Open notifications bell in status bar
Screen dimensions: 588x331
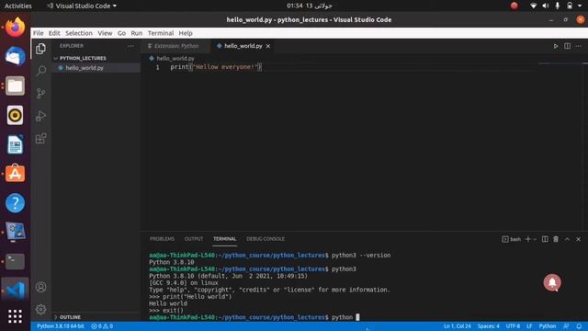pos(579,326)
